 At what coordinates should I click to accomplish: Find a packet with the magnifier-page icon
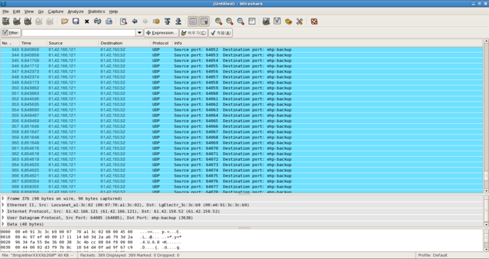pos(124,22)
